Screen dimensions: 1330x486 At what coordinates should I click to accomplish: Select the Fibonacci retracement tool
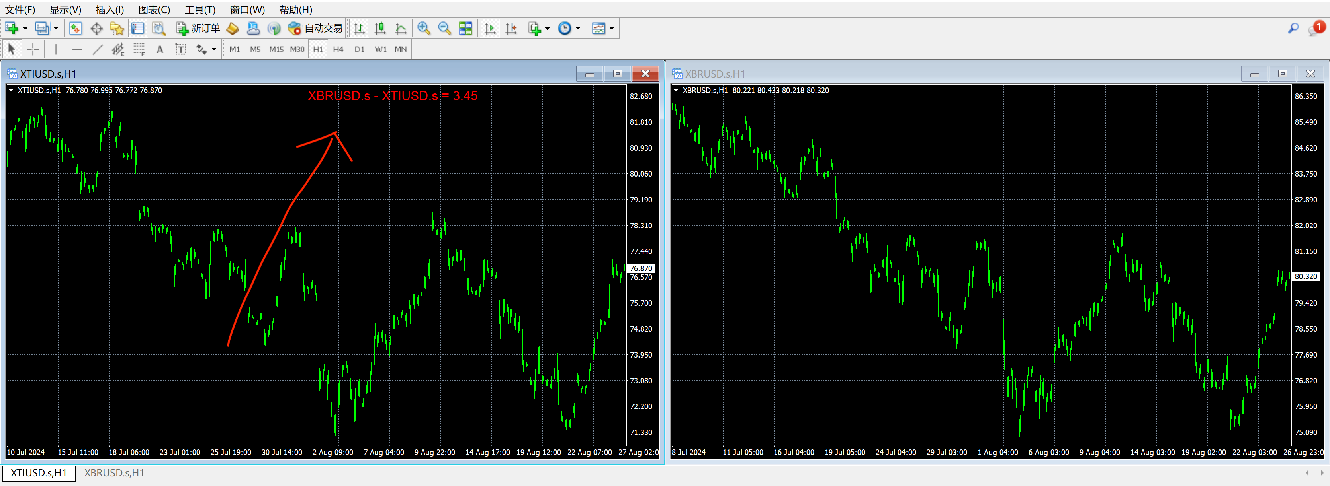click(x=139, y=50)
